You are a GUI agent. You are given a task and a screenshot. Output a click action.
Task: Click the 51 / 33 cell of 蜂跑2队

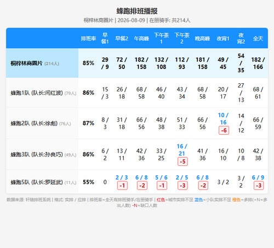point(182,123)
